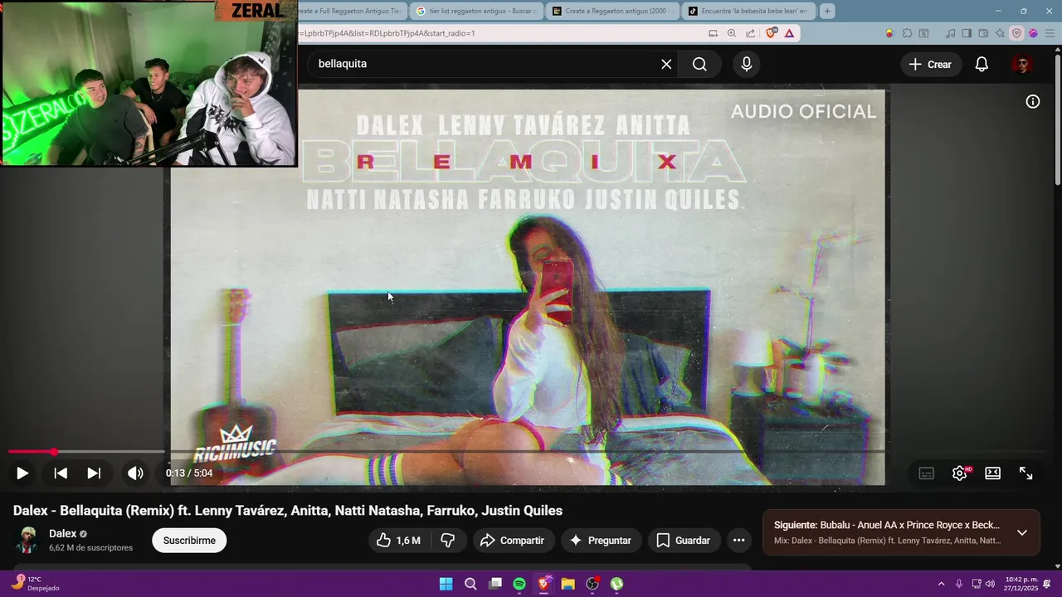Image resolution: width=1062 pixels, height=597 pixels.
Task: Open YouTube notifications bell
Action: coord(982,64)
